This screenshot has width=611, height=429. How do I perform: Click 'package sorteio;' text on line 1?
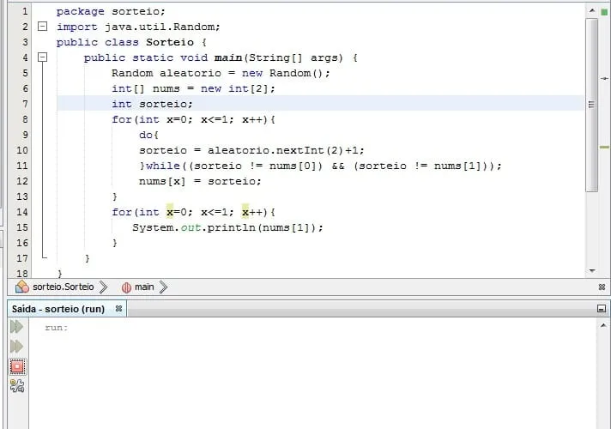(x=111, y=11)
